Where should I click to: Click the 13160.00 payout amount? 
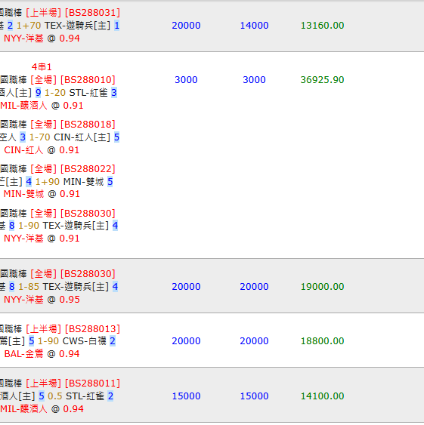(x=322, y=26)
